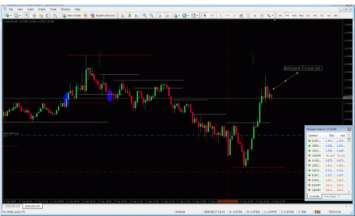Screen dimensions: 355x216
Task: Click the connection status bars icon
Action: tap(317, 211)
